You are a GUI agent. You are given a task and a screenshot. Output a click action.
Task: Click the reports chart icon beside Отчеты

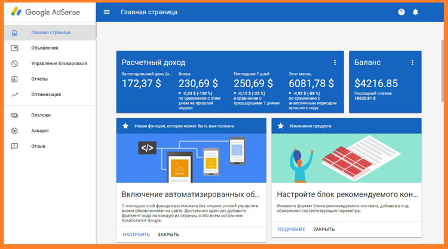coord(14,79)
